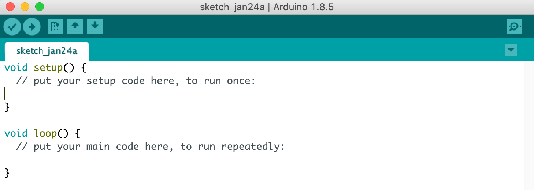The width and height of the screenshot is (534, 190).
Task: Open the Serial Monitor
Action: [x=514, y=27]
